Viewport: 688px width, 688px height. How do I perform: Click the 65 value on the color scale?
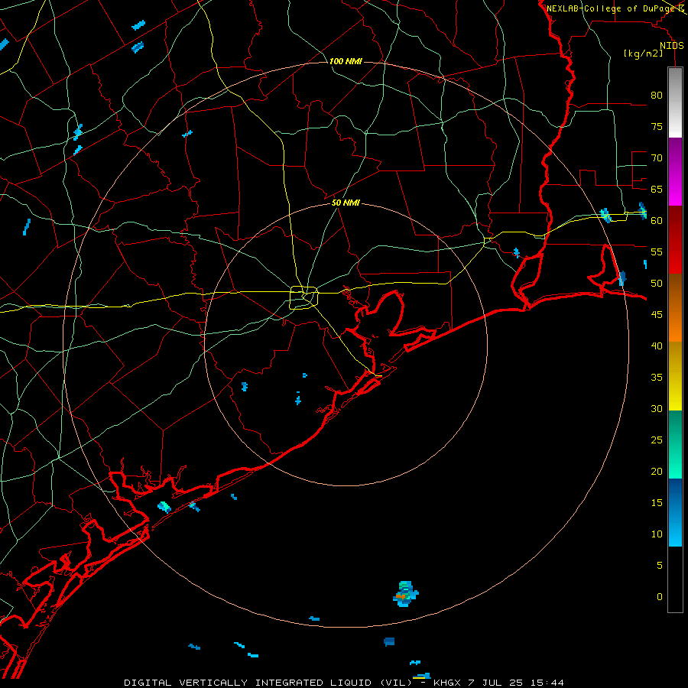pos(657,189)
